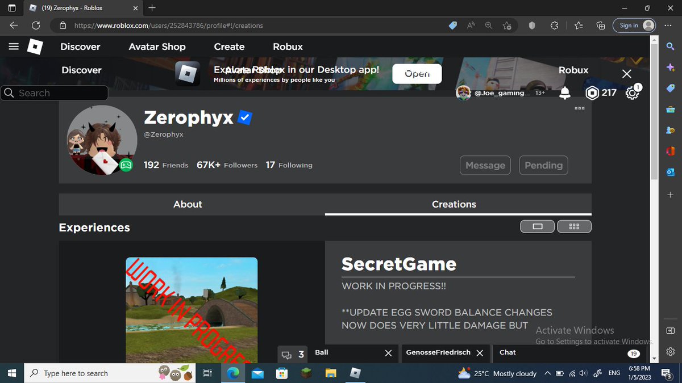Open a new browser tab

pos(151,8)
